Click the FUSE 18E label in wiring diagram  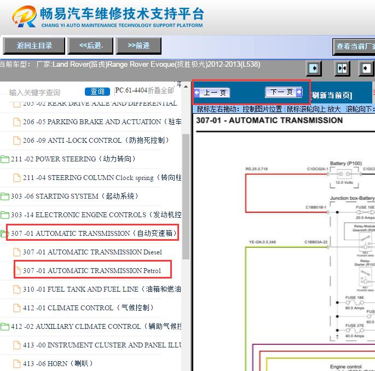354,298
